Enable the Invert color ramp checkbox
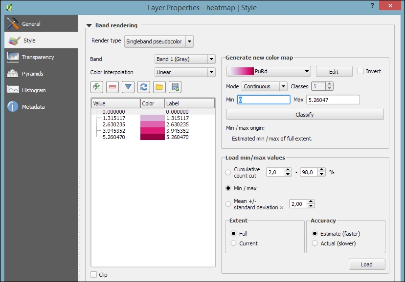The width and height of the screenshot is (405, 282). 360,71
